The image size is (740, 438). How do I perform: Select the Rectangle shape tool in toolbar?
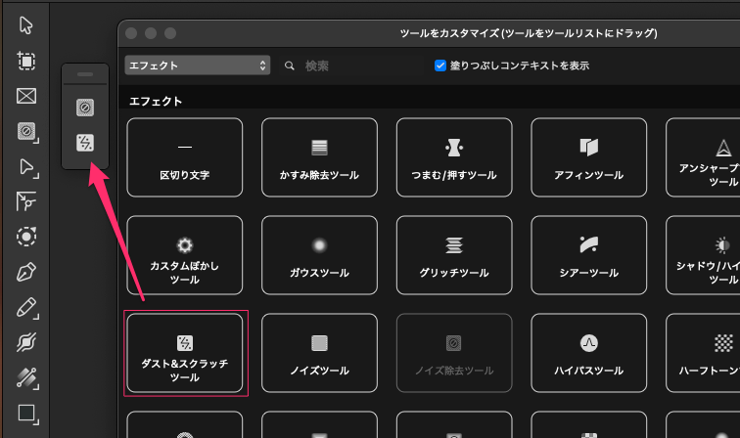coord(26,413)
